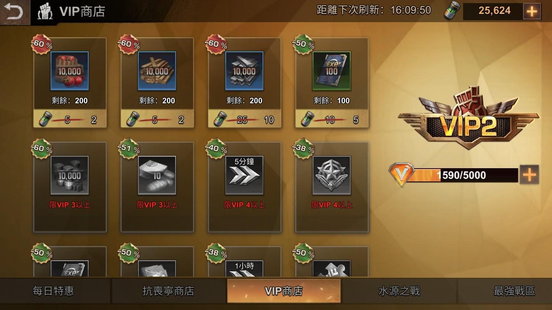
Task: Select the 10,000 food tomatoes item
Action: 70,71
